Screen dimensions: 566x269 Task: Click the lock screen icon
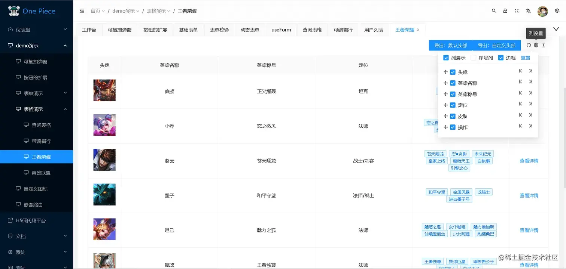coord(505,11)
